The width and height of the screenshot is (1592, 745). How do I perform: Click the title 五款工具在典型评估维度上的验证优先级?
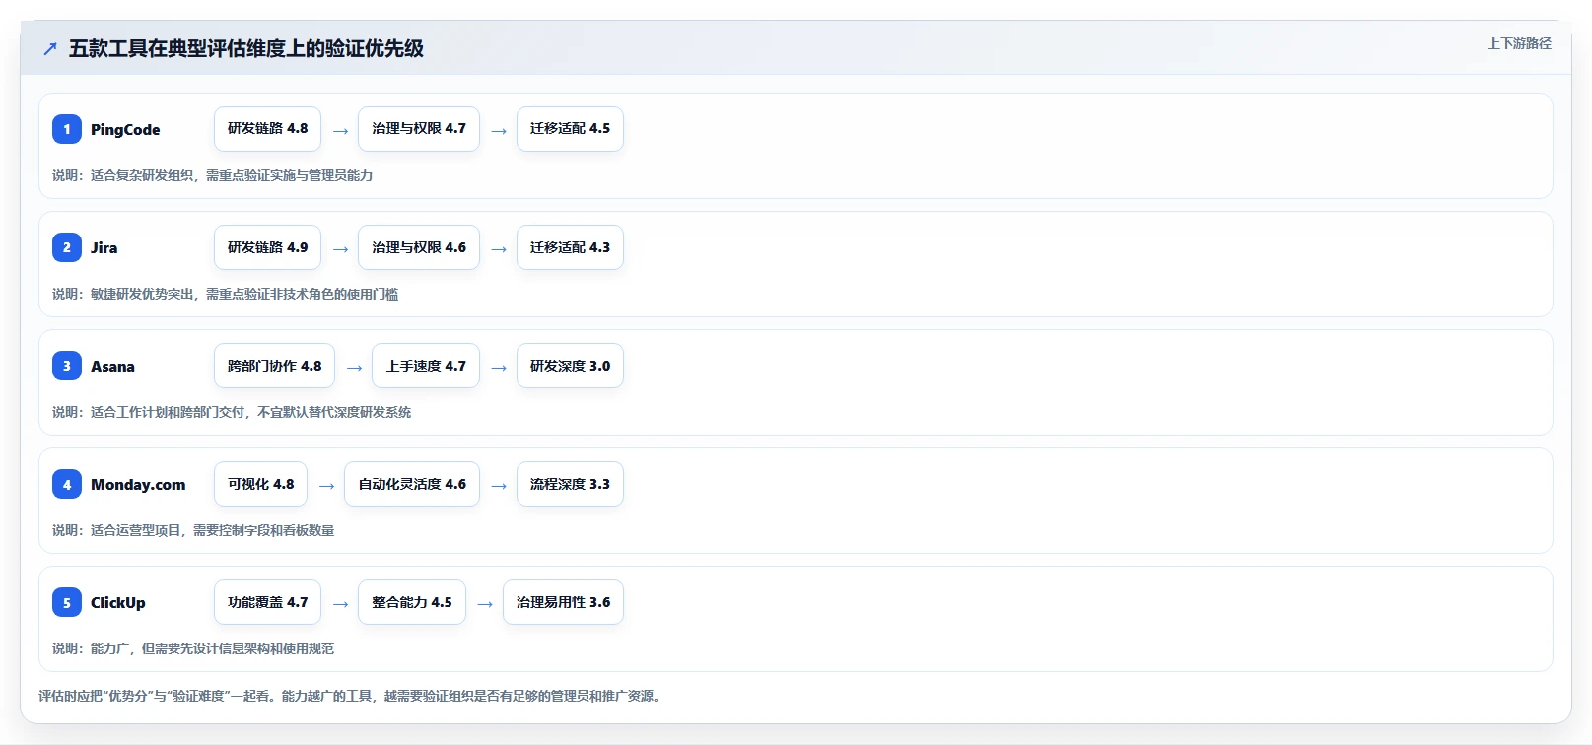(246, 48)
